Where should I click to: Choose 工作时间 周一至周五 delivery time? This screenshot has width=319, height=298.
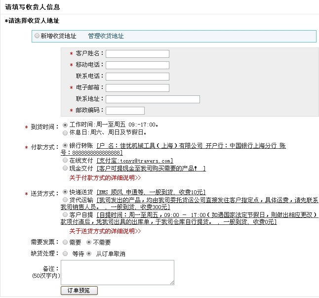65,125
